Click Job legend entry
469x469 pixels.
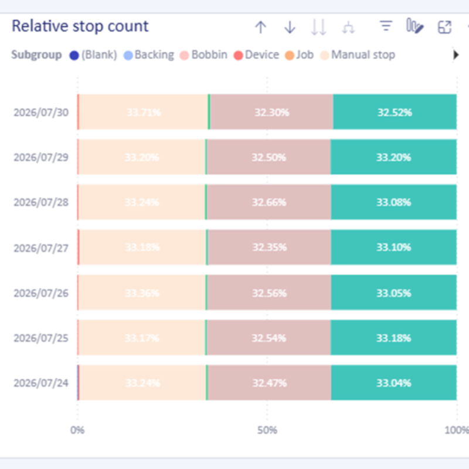pos(300,55)
